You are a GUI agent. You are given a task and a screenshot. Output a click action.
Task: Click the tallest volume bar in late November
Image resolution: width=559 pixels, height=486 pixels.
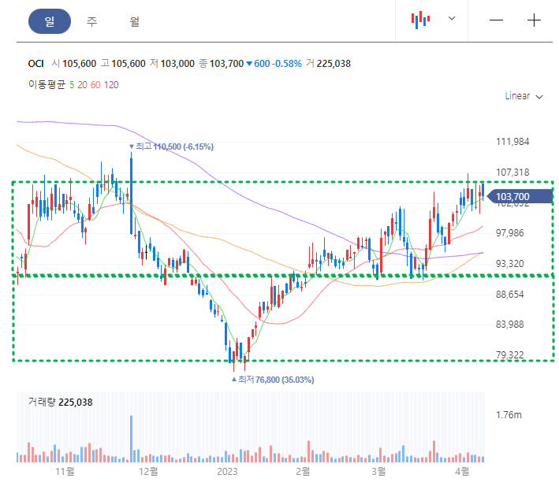(131, 439)
